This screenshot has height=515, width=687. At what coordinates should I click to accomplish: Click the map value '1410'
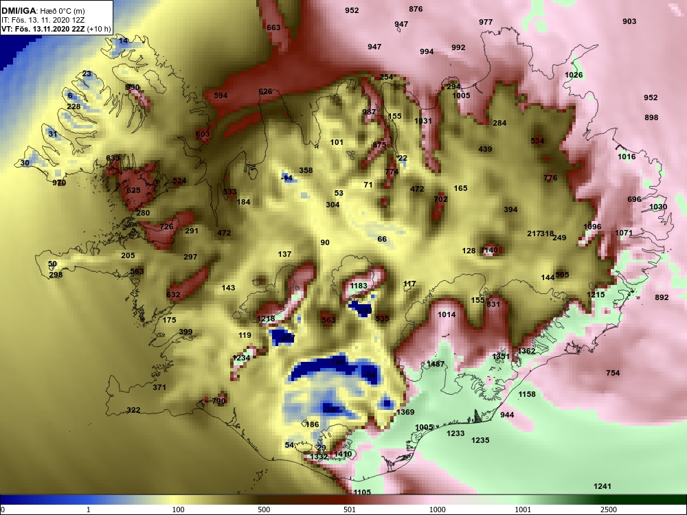point(343,454)
